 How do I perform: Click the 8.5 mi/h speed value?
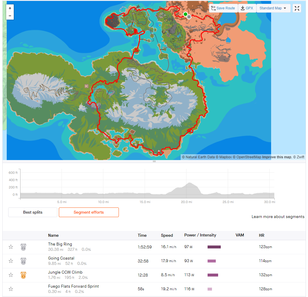pos(168,275)
